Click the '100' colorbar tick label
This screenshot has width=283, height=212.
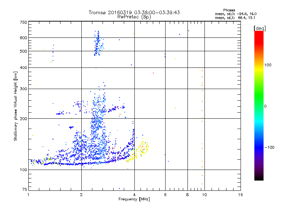pos(268,65)
